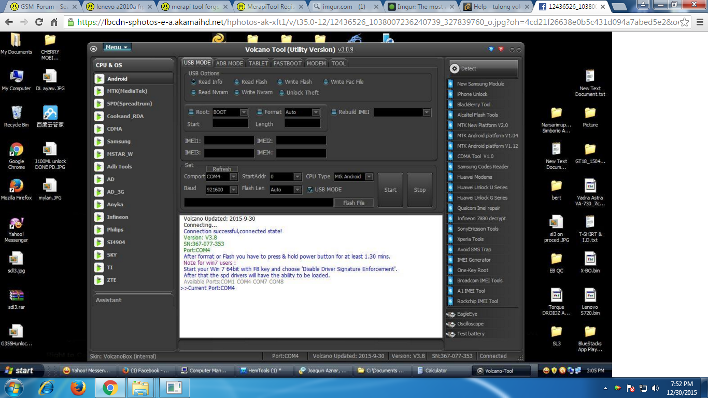
Task: Toggle the Root checkbox
Action: tap(190, 112)
